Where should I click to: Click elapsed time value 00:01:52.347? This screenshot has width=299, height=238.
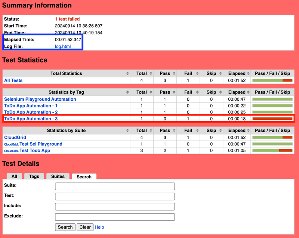(x=68, y=40)
